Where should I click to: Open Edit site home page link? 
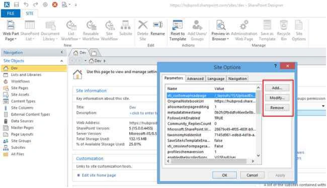(x=99, y=175)
